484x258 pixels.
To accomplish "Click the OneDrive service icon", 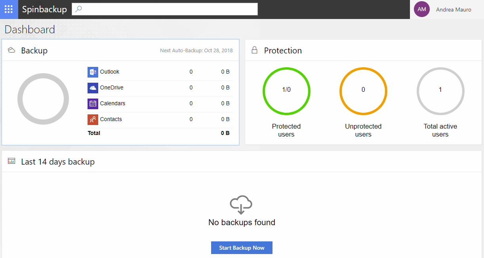I will pos(93,88).
